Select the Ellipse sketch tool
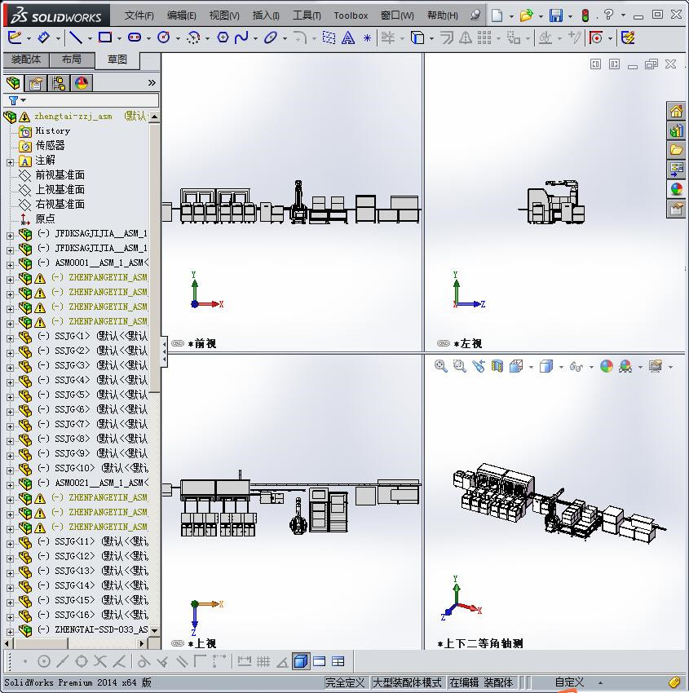 click(270, 38)
